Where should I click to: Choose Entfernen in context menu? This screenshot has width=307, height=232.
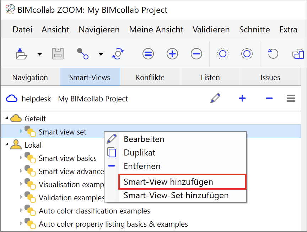(175, 166)
